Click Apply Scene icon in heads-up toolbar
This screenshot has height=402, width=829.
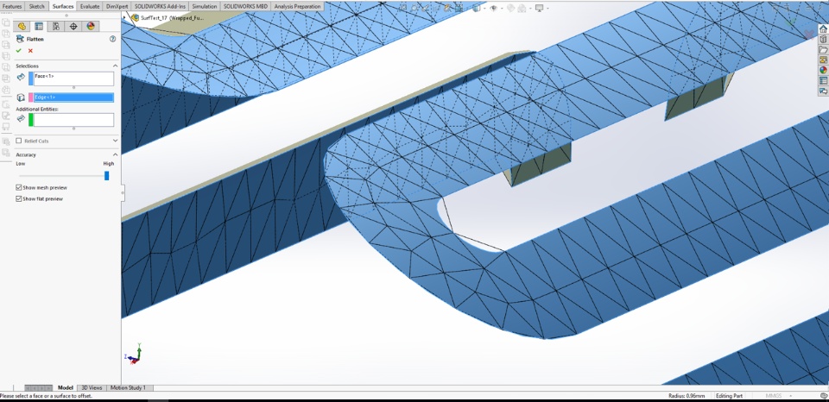522,8
